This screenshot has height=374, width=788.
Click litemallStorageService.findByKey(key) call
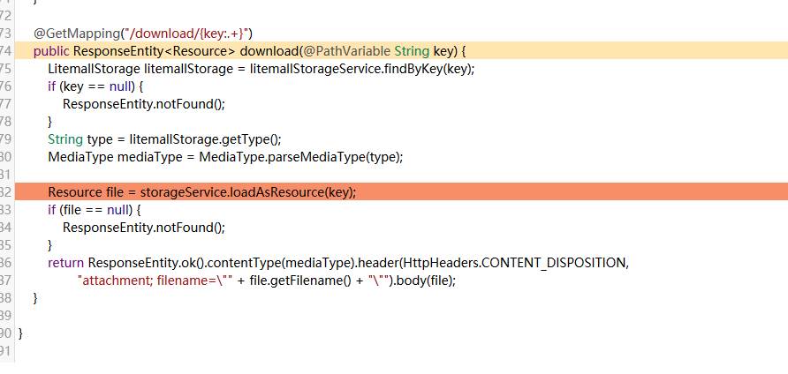click(x=360, y=69)
